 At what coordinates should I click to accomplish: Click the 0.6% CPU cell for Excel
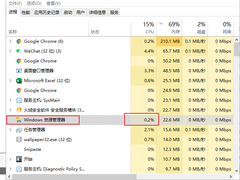(144, 81)
